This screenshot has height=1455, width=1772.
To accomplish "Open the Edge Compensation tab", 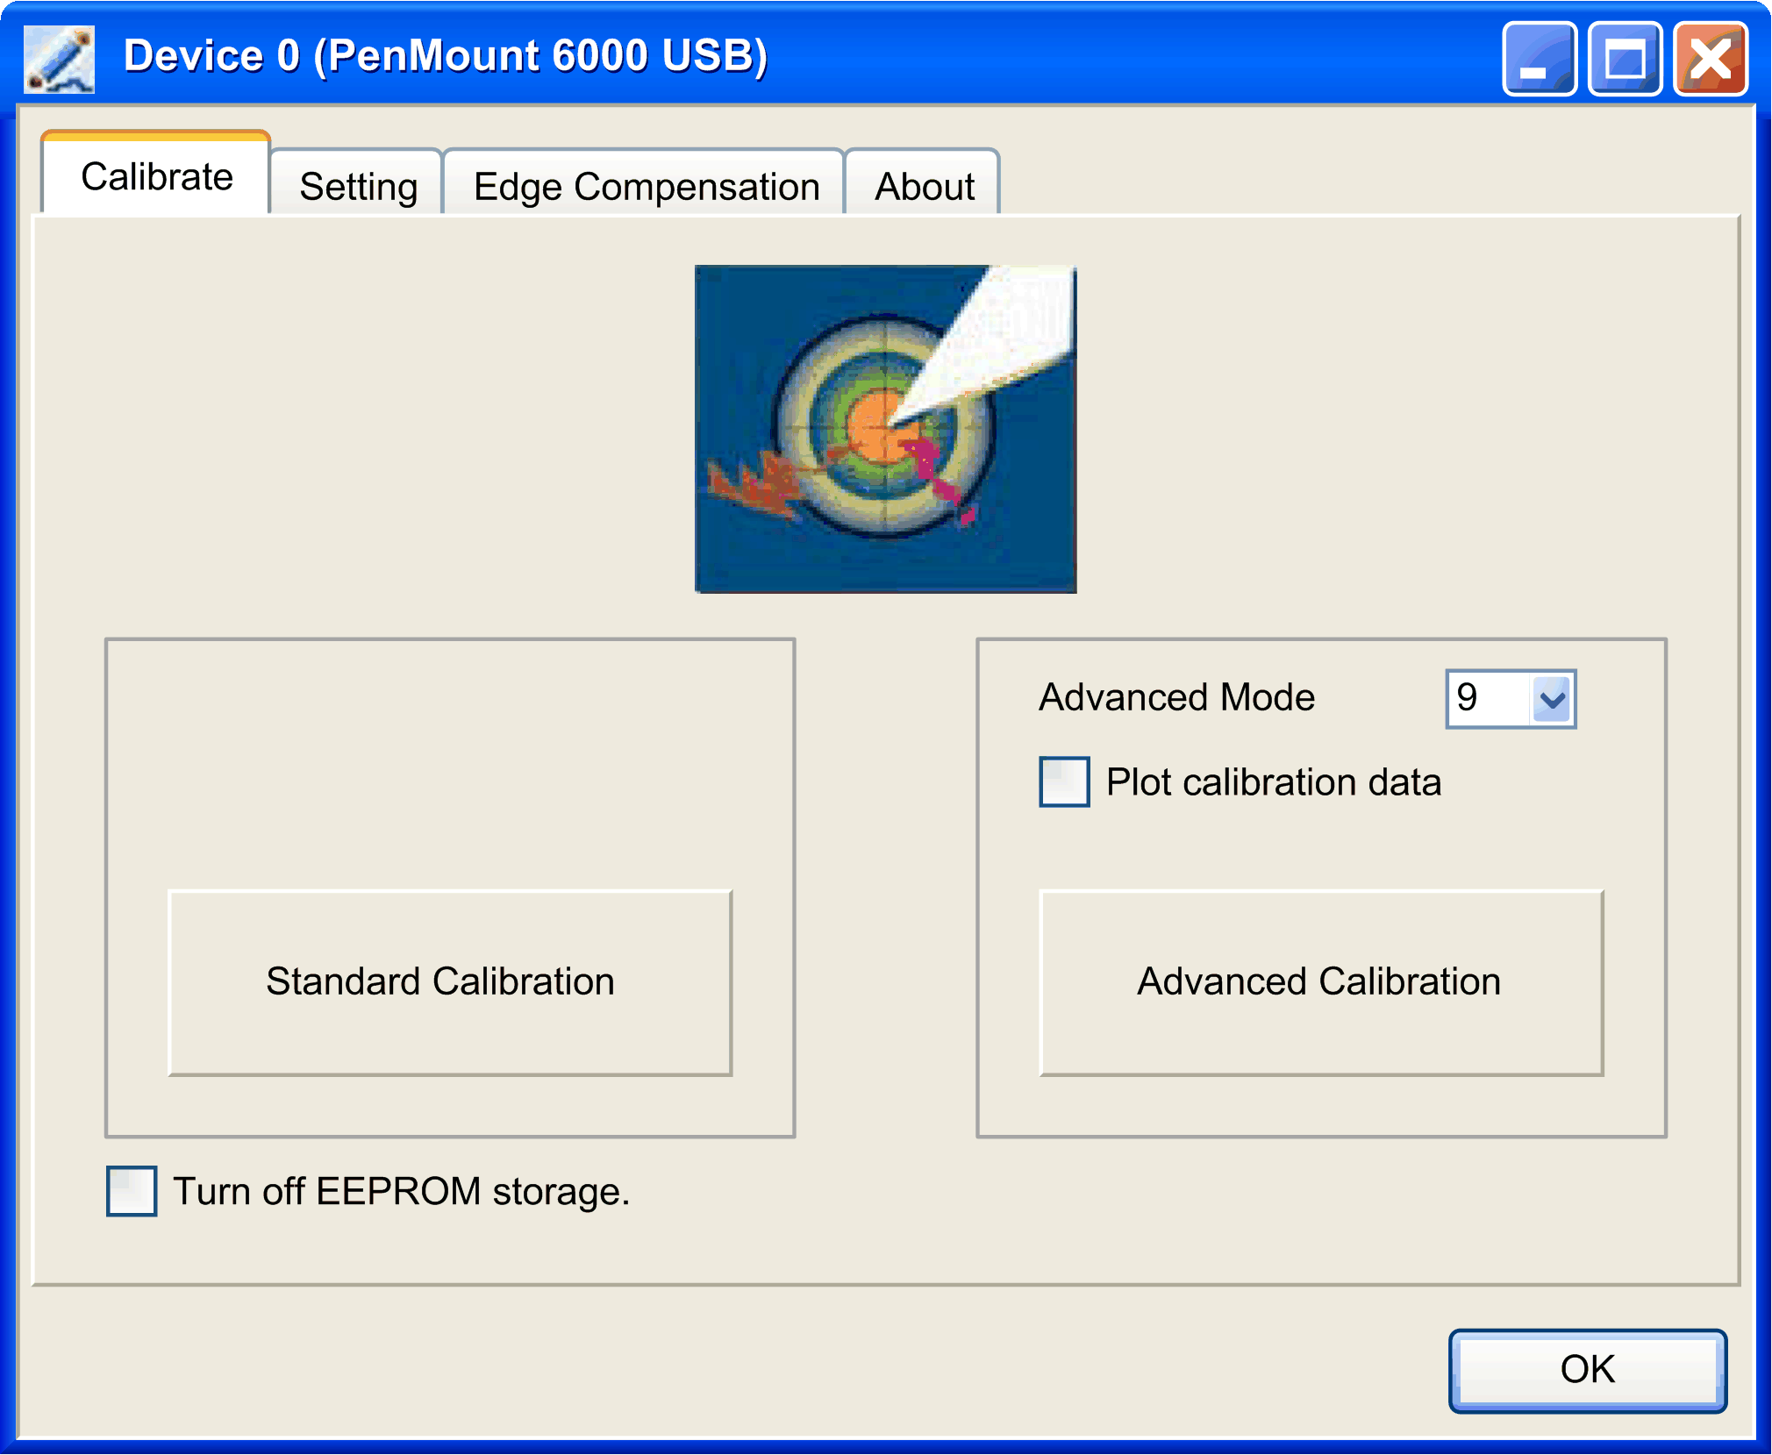I will coord(646,186).
